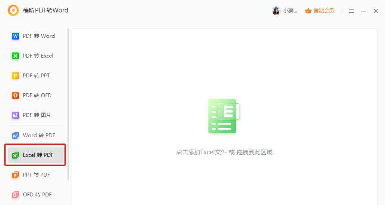Click the sidebar vertical scrollbar
This screenshot has width=385, height=205.
coord(68,104)
